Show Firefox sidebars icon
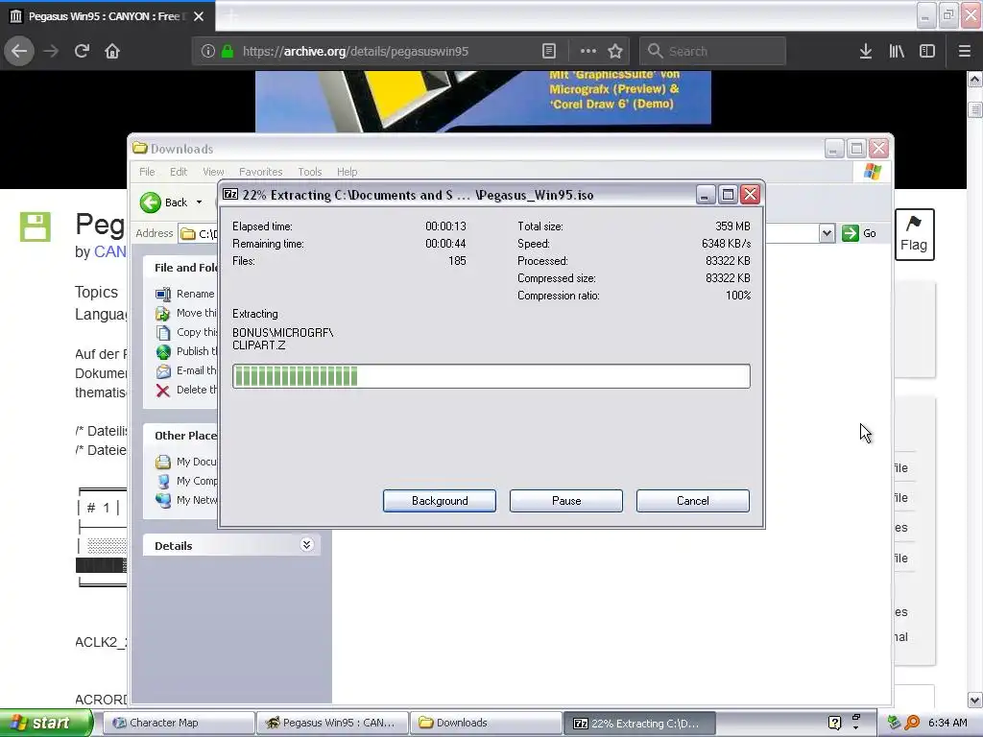Image resolution: width=983 pixels, height=737 pixels. point(927,52)
